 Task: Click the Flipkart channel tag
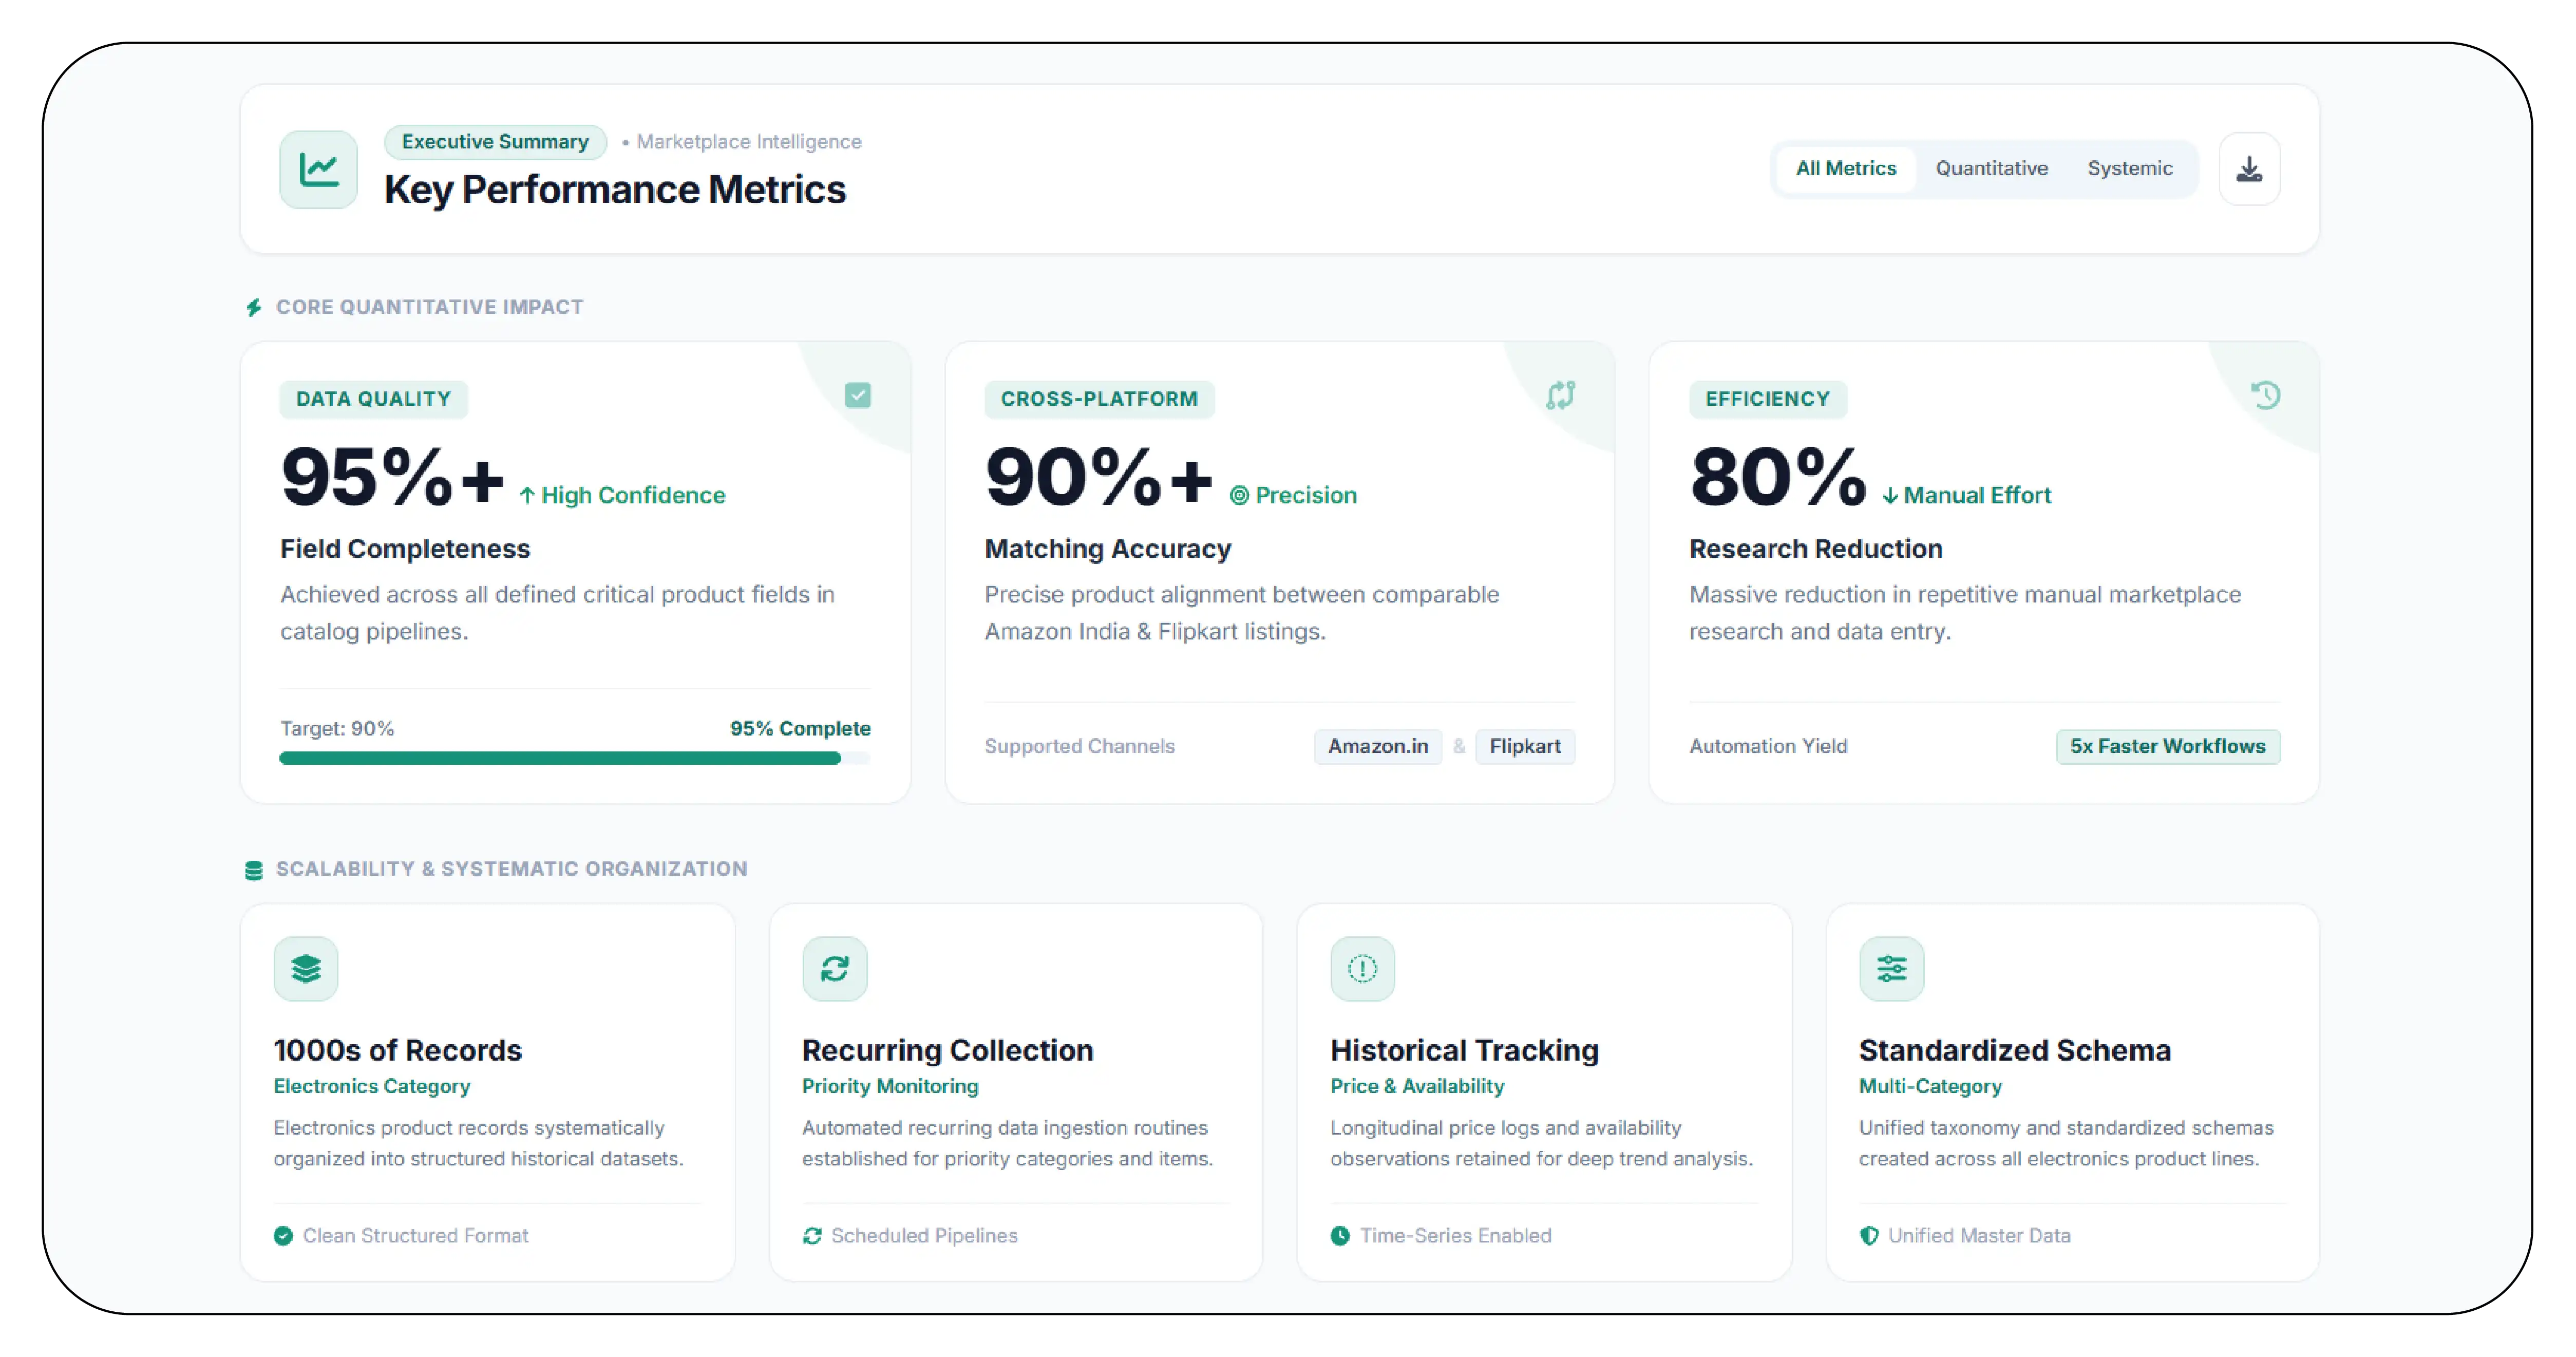click(x=1524, y=747)
